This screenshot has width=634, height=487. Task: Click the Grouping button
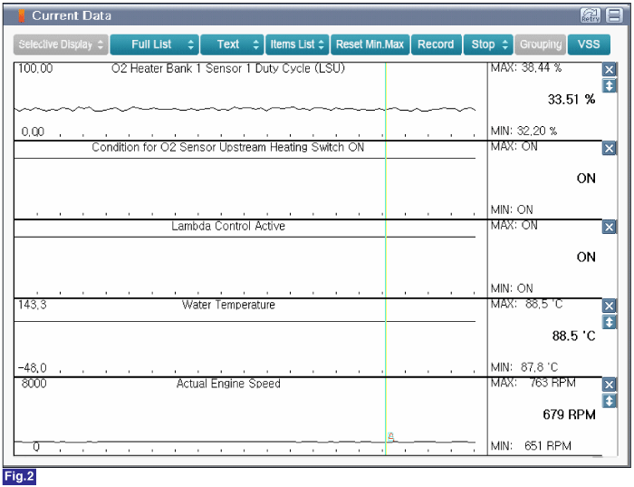(x=541, y=44)
